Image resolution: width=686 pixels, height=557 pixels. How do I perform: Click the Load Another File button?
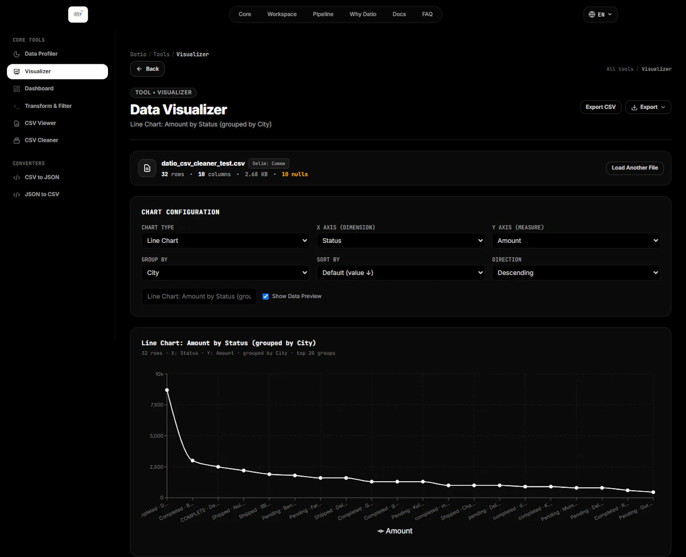coord(635,168)
